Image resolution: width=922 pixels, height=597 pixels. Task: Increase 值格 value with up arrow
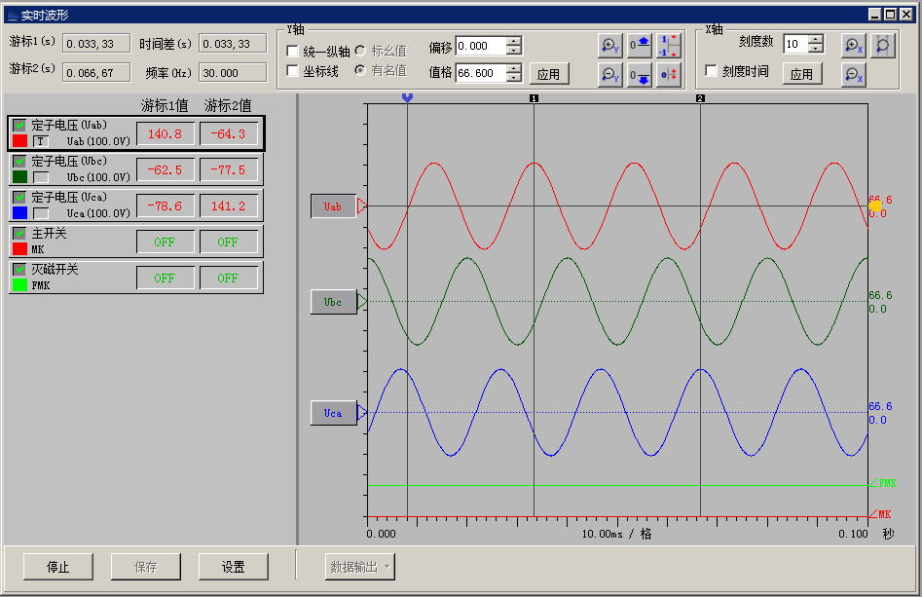[x=514, y=69]
